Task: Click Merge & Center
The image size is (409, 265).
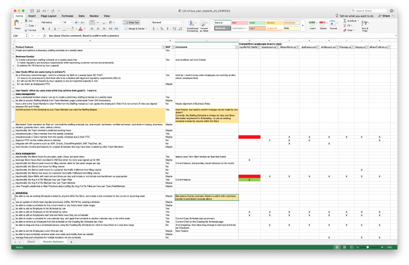Action: (x=135, y=29)
